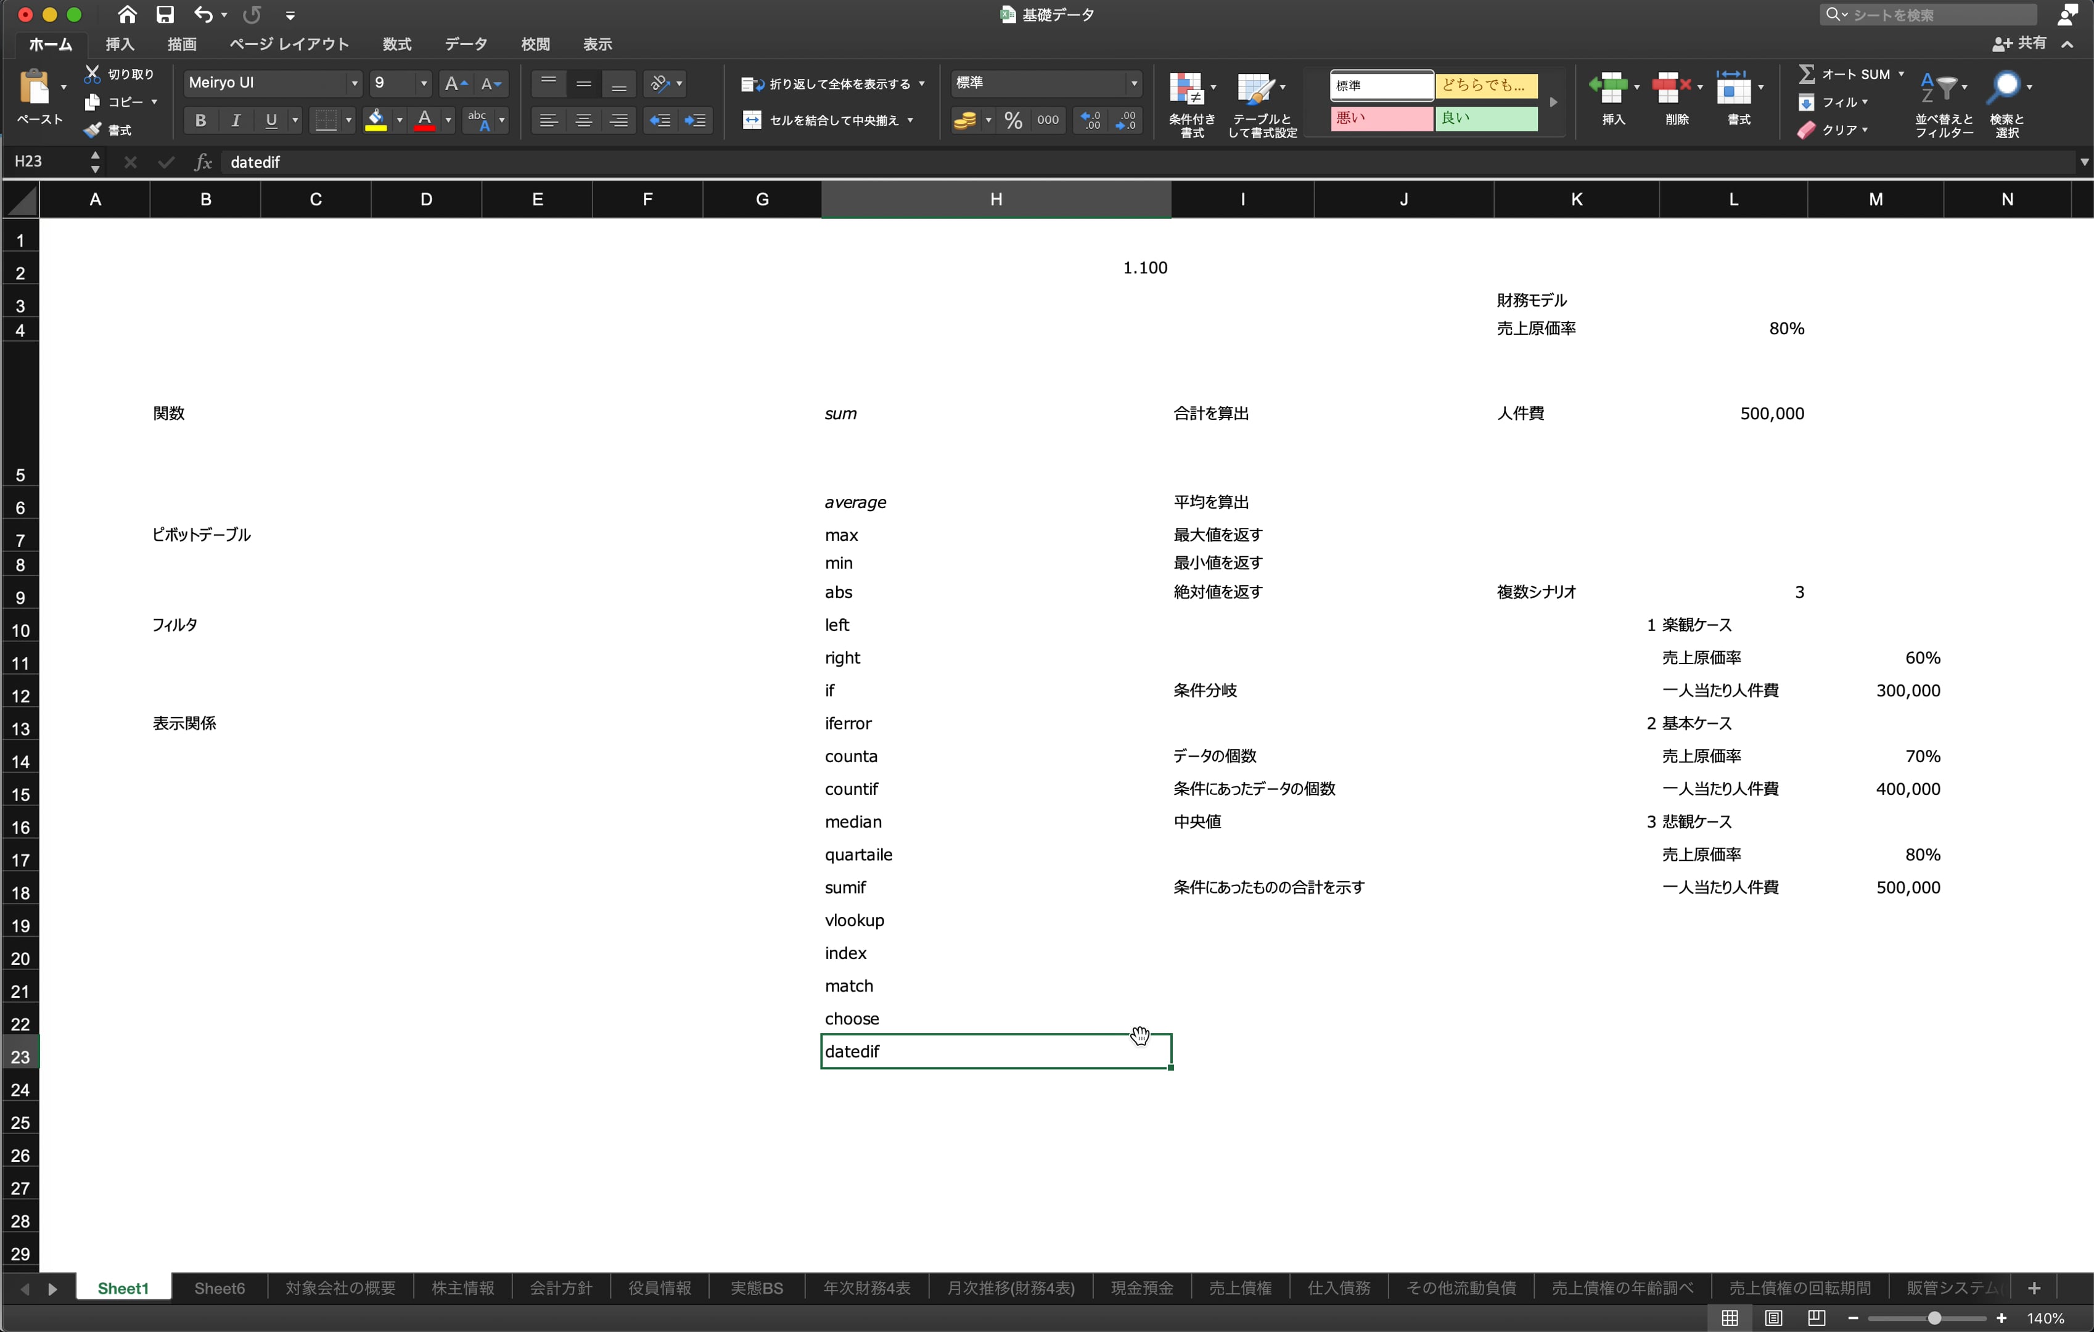Open the 標準 number format dropdown
This screenshot has height=1332, width=2094.
(1133, 83)
